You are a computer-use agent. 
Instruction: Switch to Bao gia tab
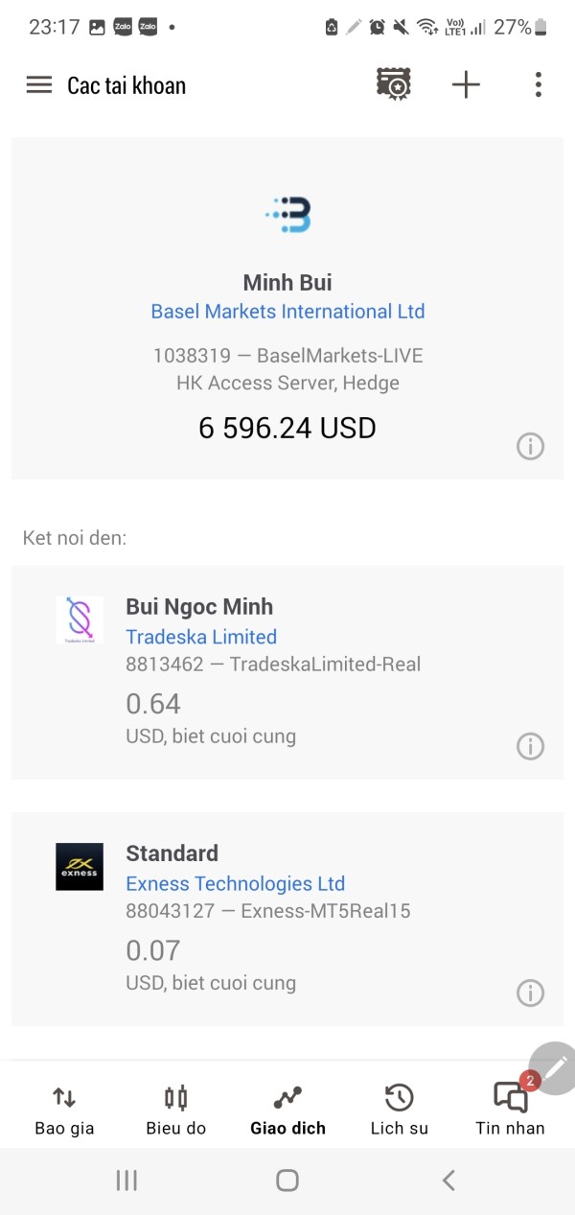pos(64,1110)
